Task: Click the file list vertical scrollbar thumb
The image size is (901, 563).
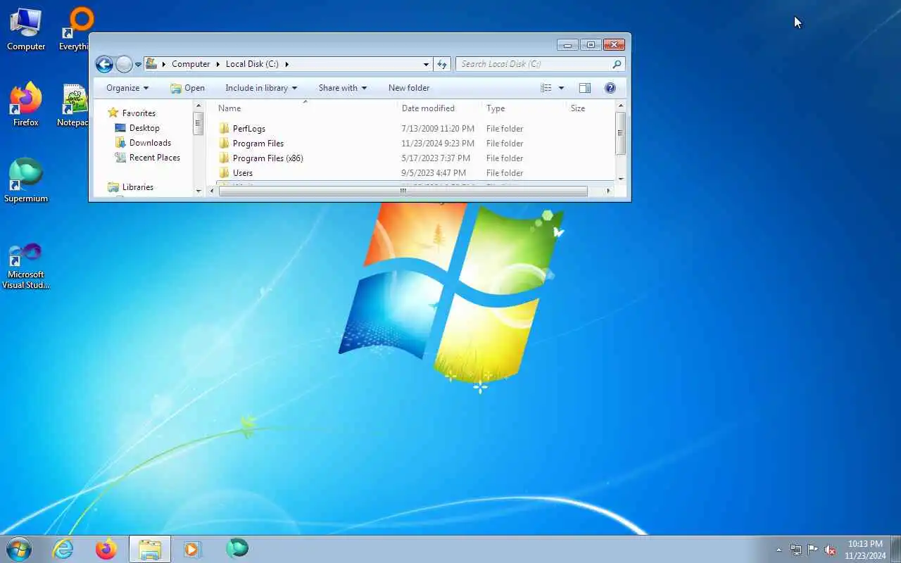Action: click(620, 134)
